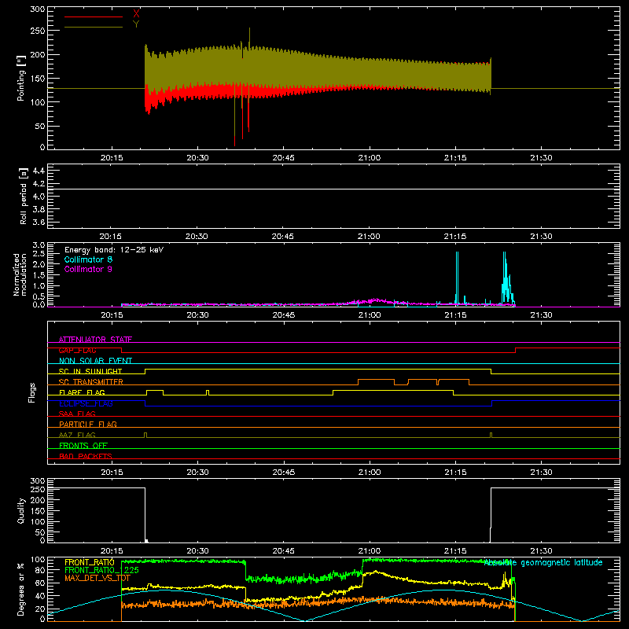The width and height of the screenshot is (629, 629).
Task: Click the Quality axis title
Action: 21,510
